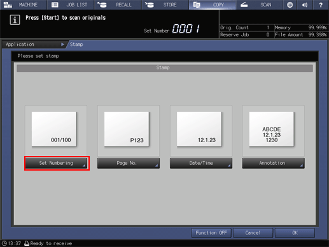Select the STORE tab

tap(165, 4)
